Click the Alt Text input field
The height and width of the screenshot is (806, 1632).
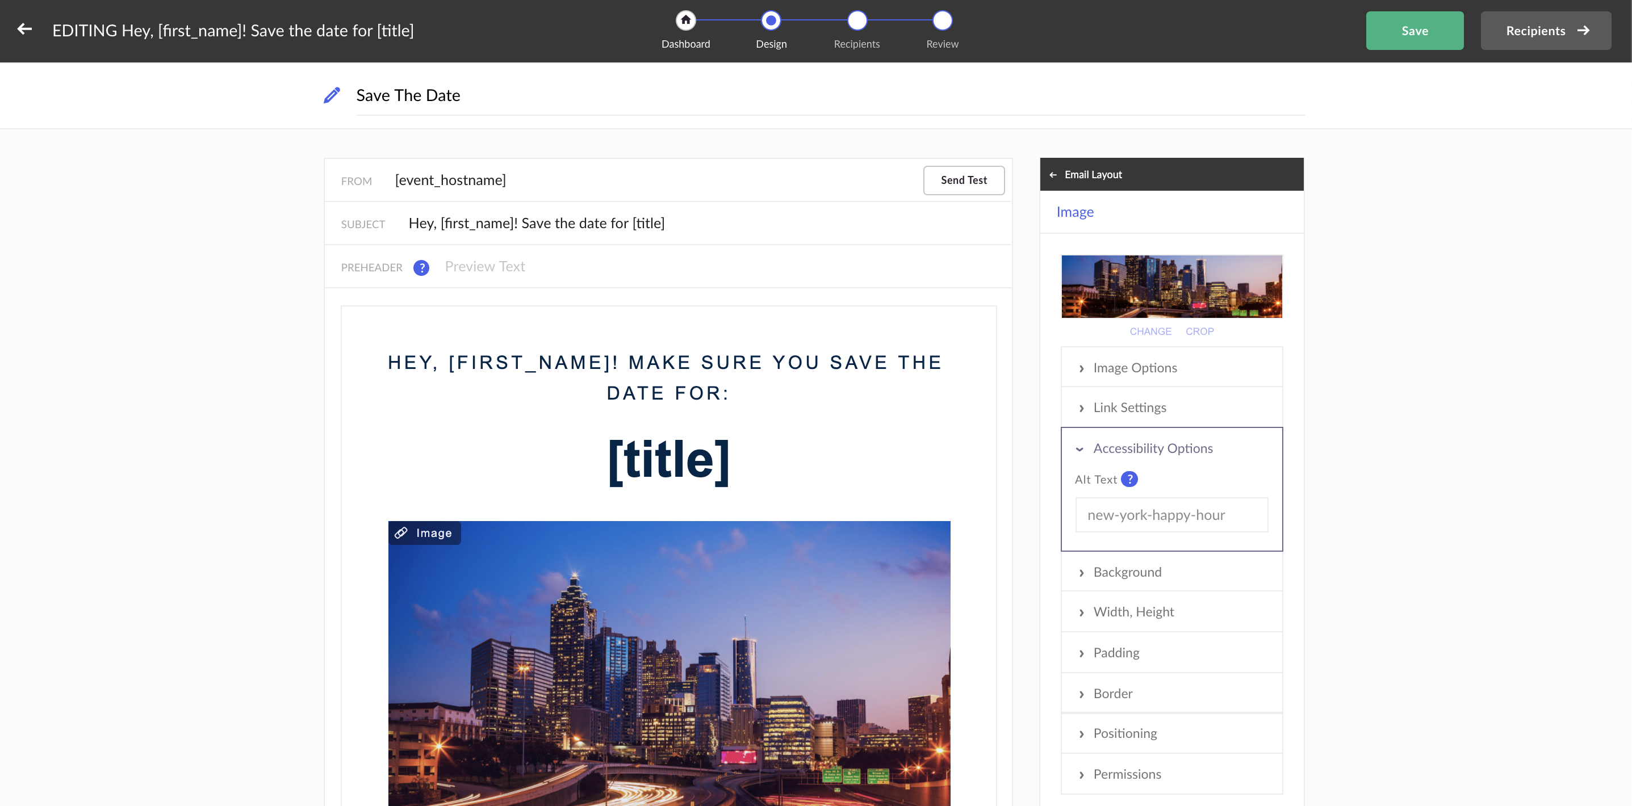(x=1171, y=515)
